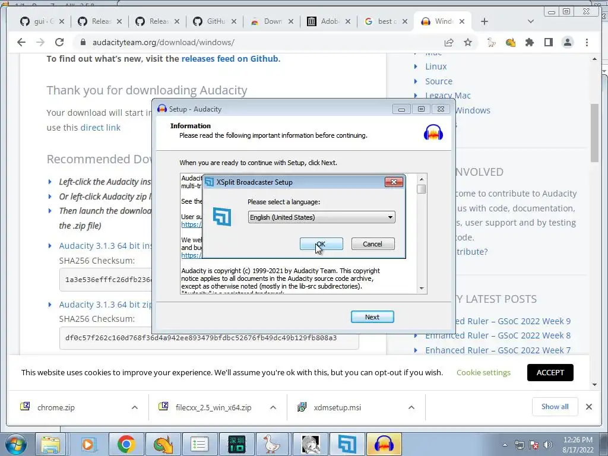Open Windows Explorer from the taskbar

[50, 444]
